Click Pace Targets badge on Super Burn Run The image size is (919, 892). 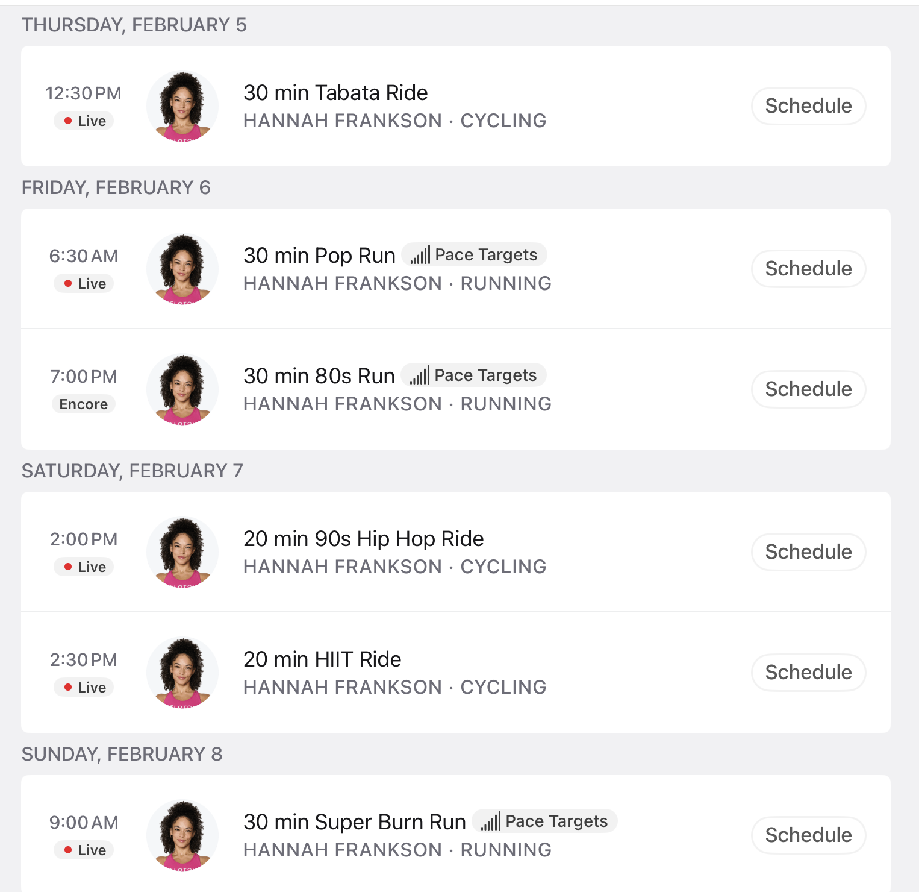[x=545, y=821]
